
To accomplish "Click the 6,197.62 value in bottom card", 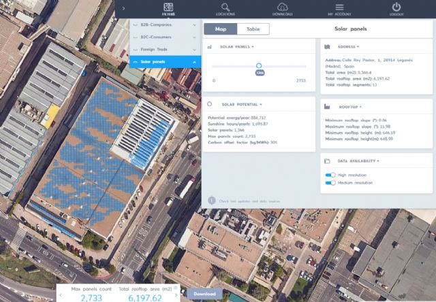I will [145, 298].
